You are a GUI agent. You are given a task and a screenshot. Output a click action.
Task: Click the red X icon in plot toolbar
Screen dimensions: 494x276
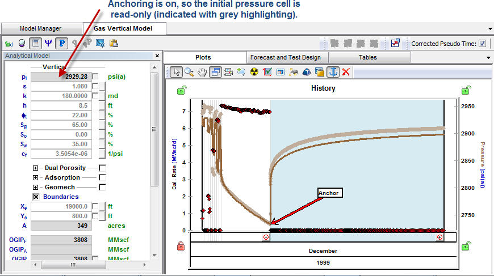346,71
